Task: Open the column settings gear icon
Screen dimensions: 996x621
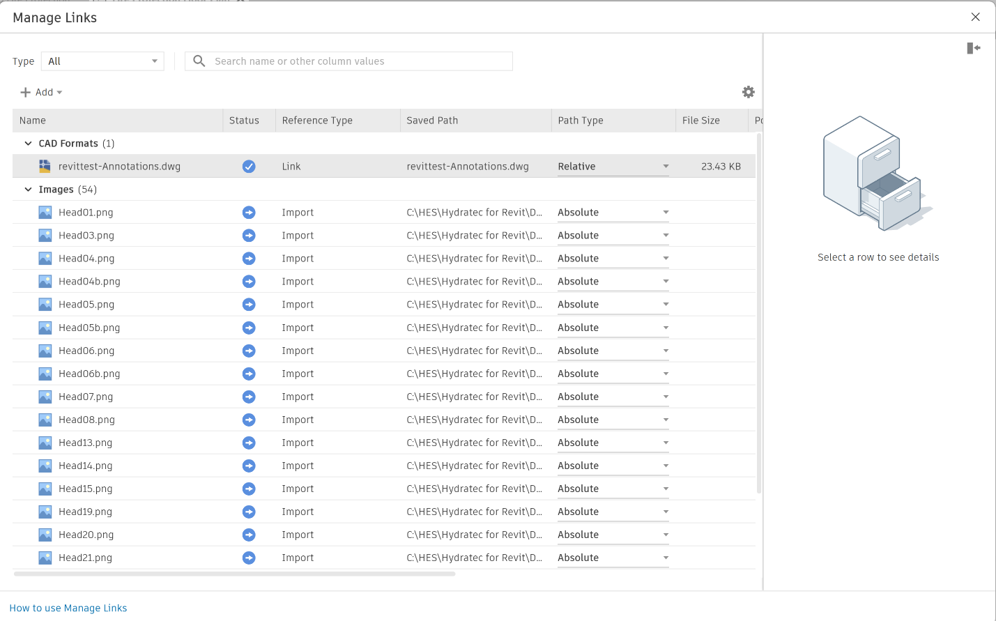Action: point(749,92)
